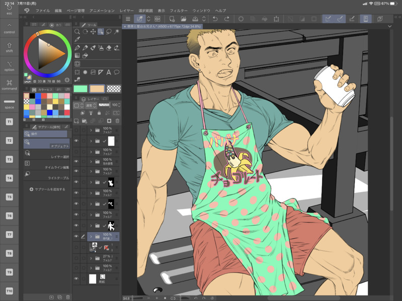Image resolution: width=402 pixels, height=301 pixels.
Task: Toggle visibility of the 27% folder layer
Action: [x=76, y=258]
